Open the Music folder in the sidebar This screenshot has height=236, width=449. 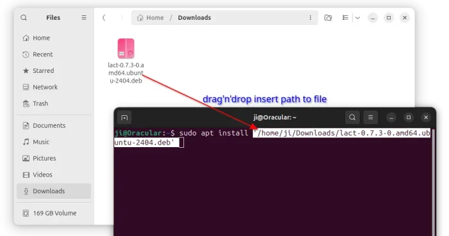[x=54, y=142]
